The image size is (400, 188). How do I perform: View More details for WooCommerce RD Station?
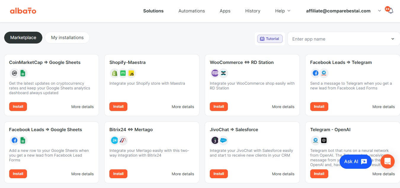(283, 107)
